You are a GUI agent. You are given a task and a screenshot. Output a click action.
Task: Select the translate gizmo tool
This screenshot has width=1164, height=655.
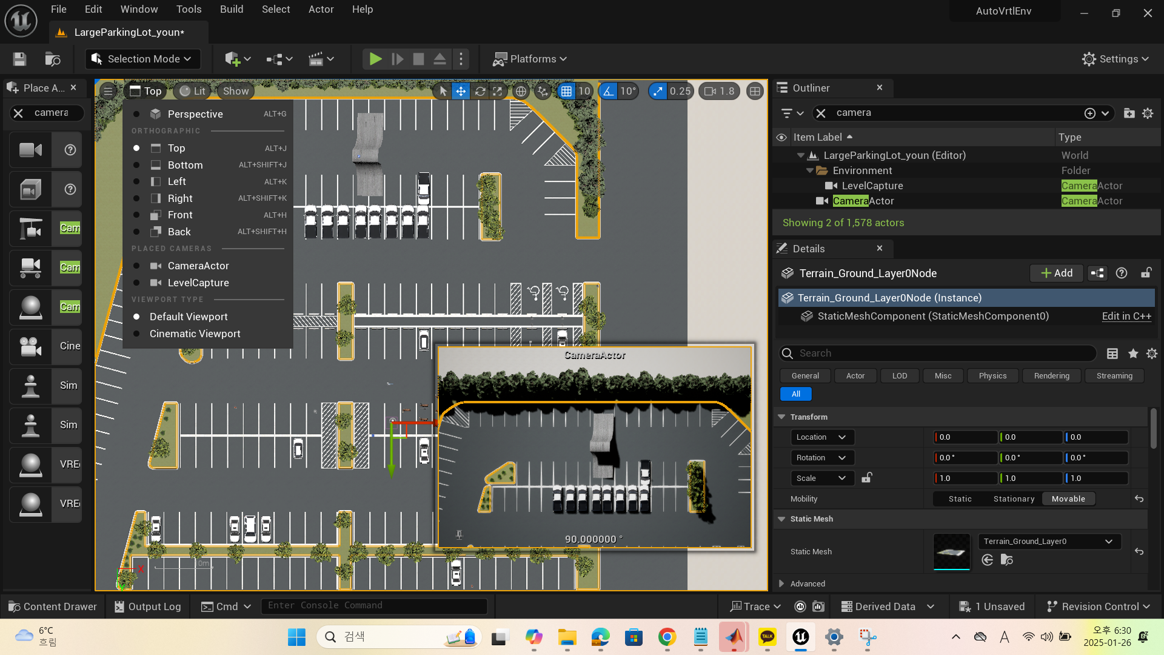click(x=461, y=91)
